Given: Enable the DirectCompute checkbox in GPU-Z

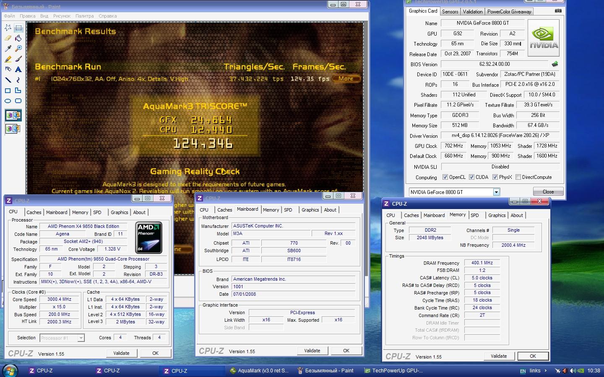Looking at the screenshot, I should coord(518,177).
